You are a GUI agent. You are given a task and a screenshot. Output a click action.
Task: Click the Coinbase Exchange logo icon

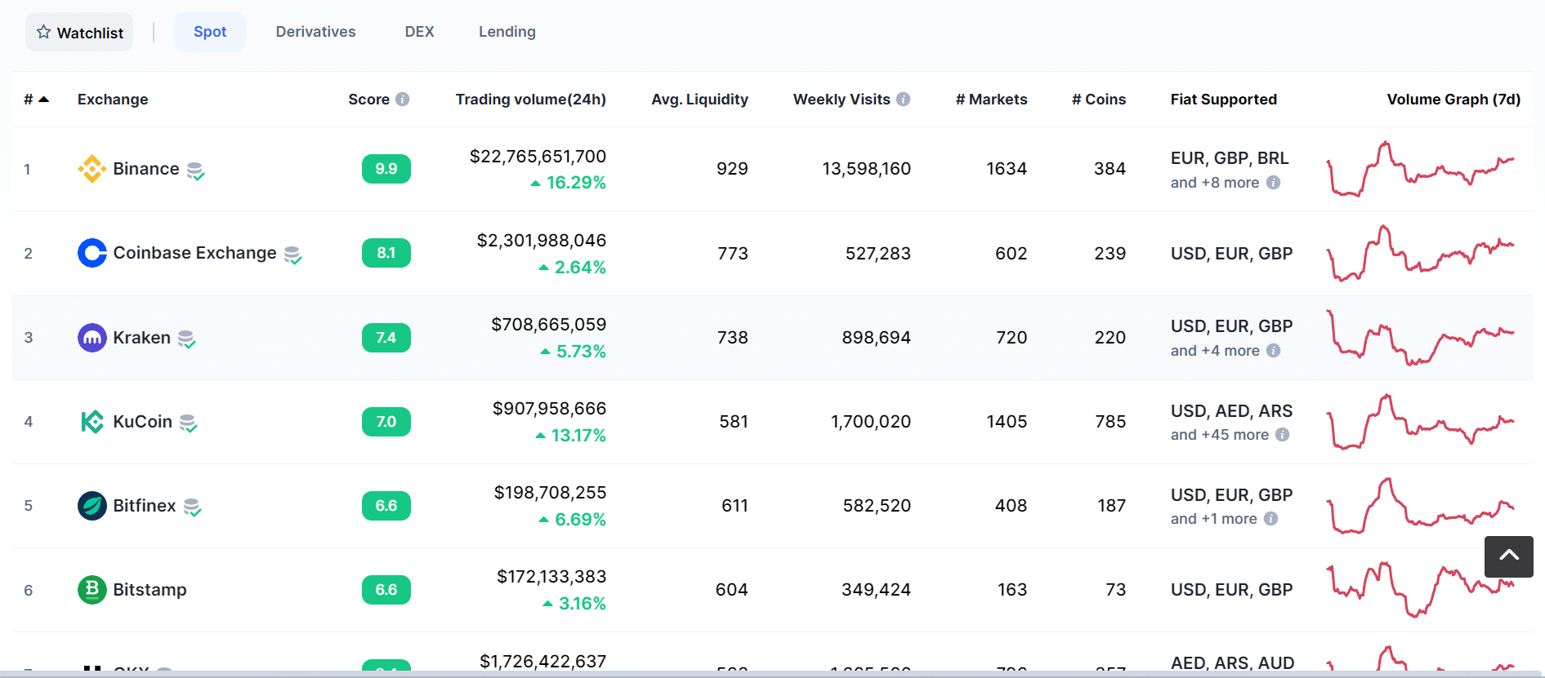coord(92,253)
